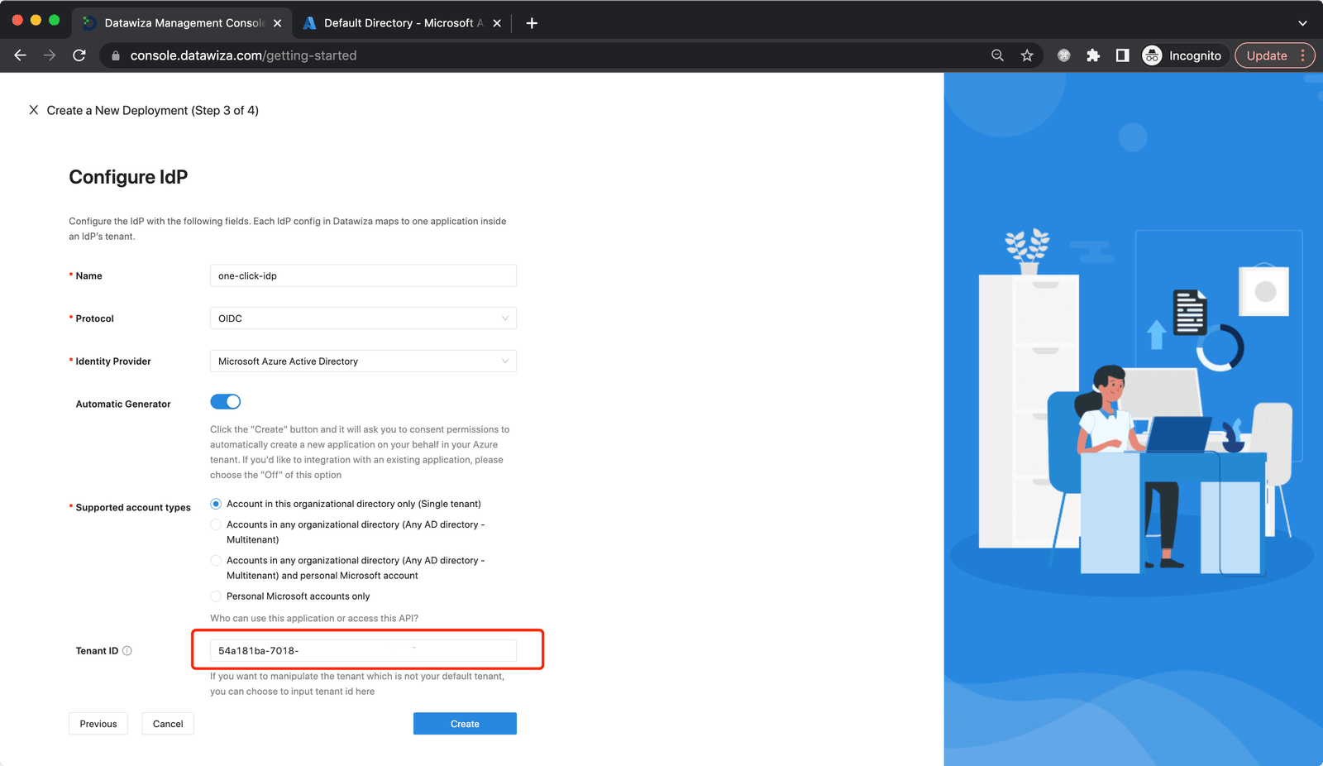Select Account in this organizational directory only
The width and height of the screenshot is (1323, 766).
(216, 504)
